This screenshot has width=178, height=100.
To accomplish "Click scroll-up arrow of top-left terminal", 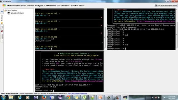I will [x=105, y=10].
